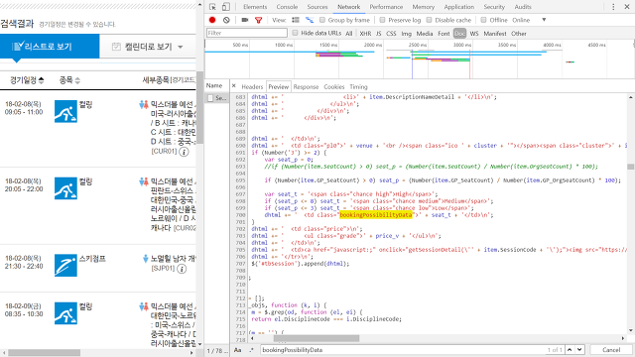Click curling icon for 09:05 session
635x357 pixels.
pyautogui.click(x=65, y=111)
